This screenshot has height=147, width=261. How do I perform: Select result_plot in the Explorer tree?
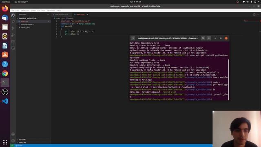[25, 27]
